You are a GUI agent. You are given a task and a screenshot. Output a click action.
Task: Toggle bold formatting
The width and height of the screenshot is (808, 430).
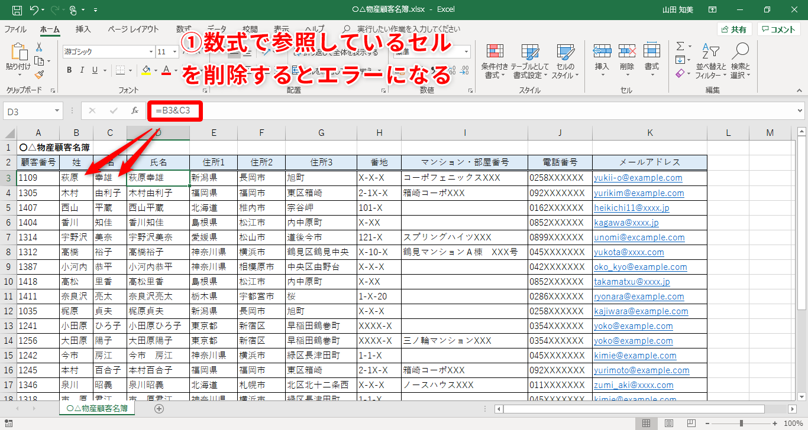pos(69,70)
